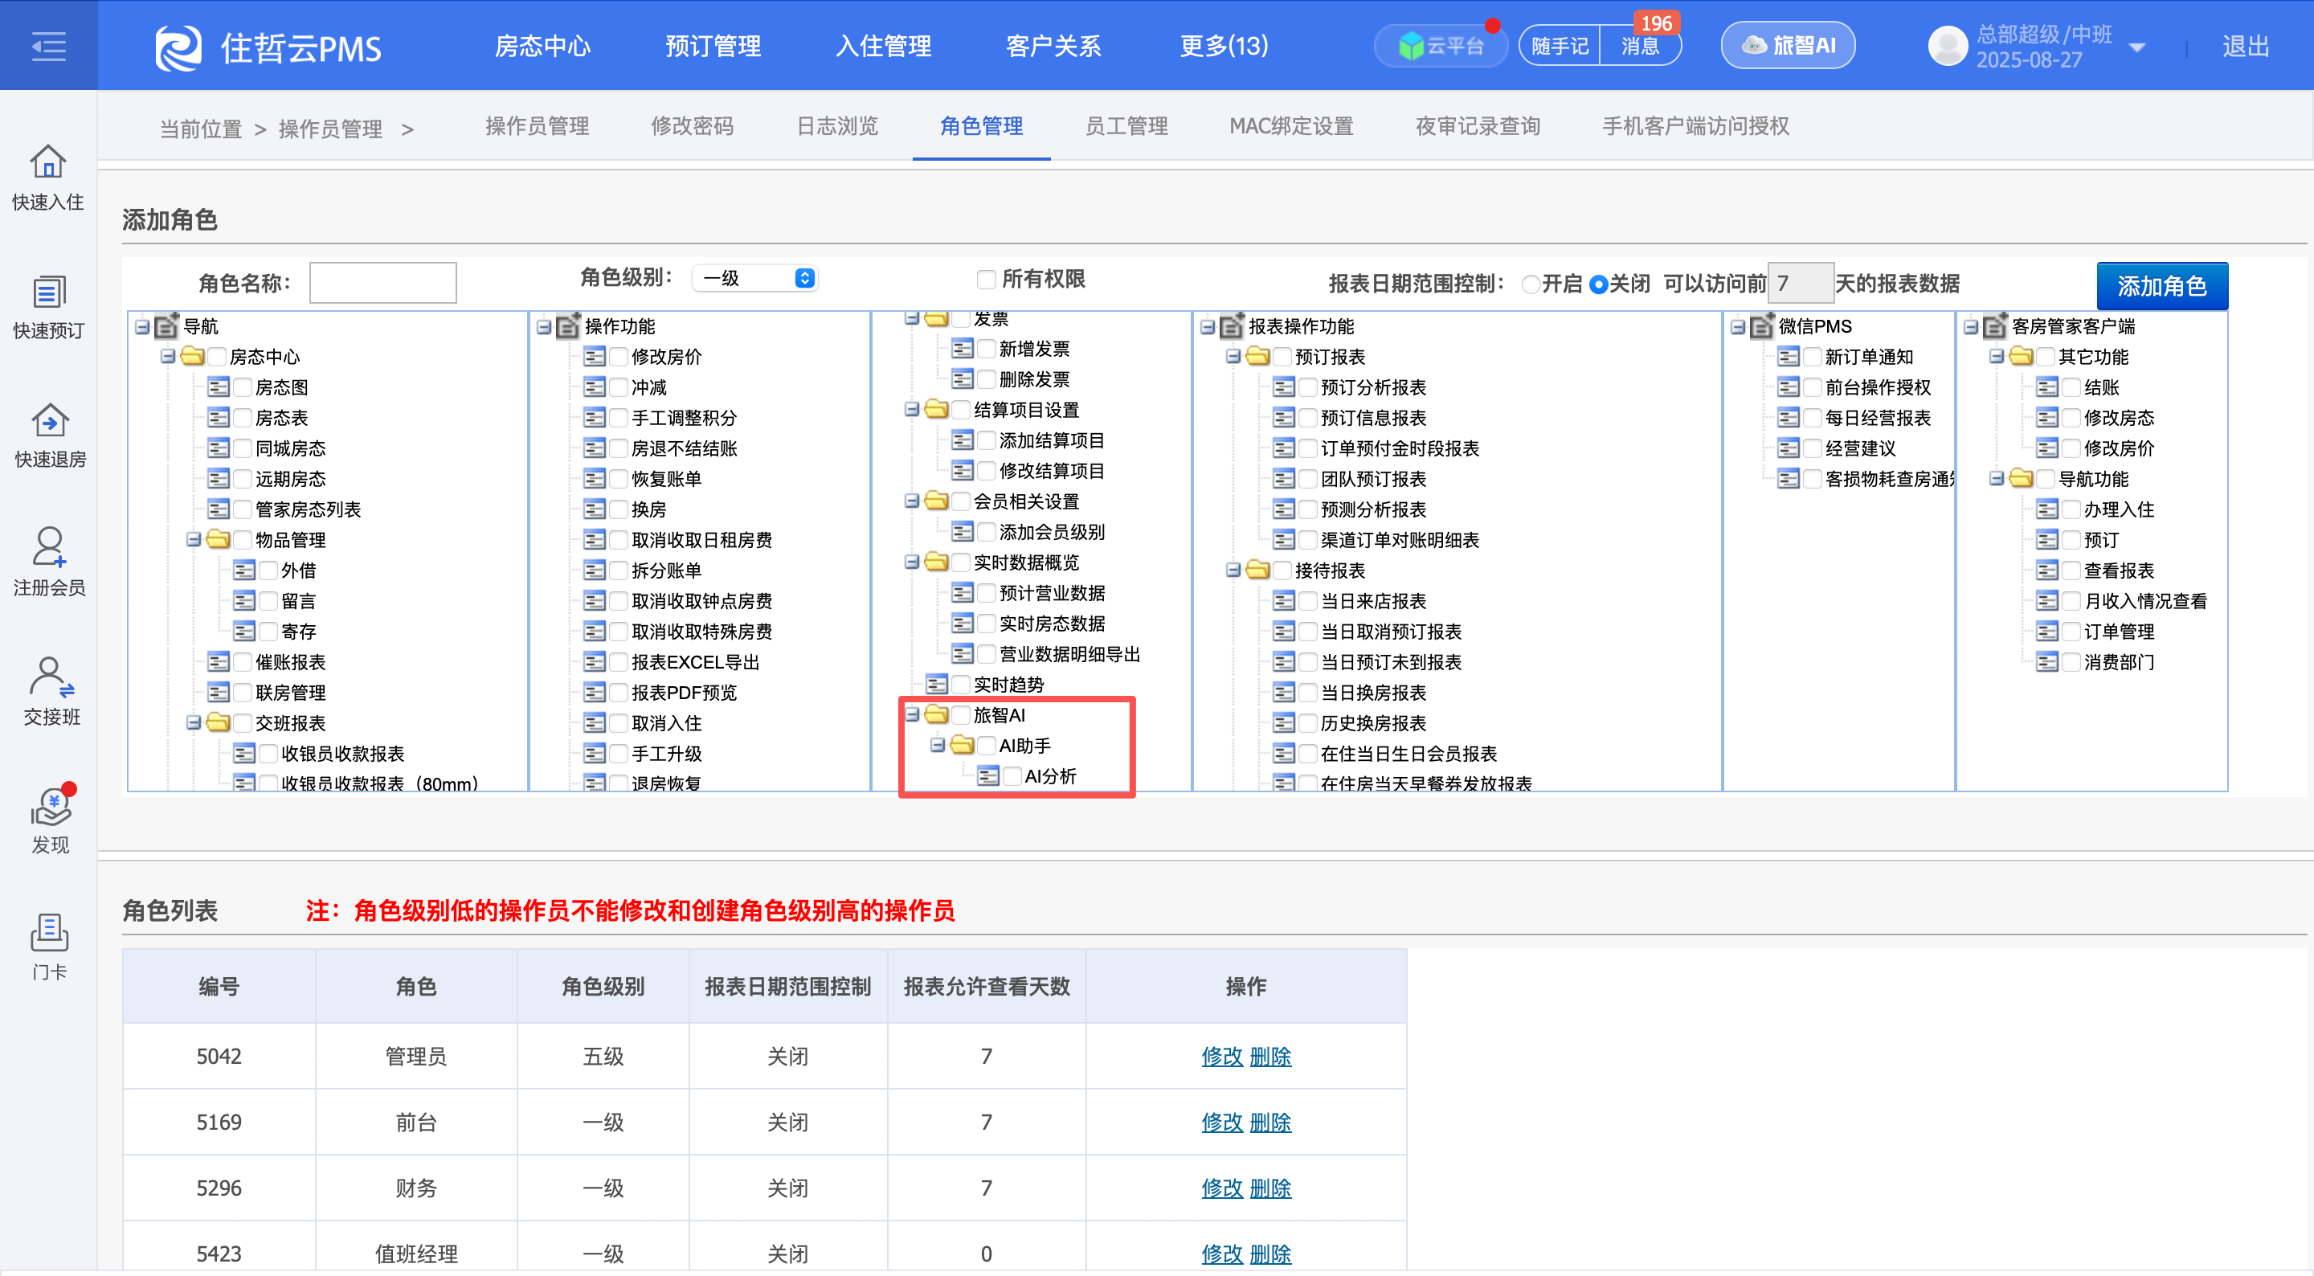The image size is (2314, 1276).
Task: Open the 房态中心 top menu
Action: 542,45
